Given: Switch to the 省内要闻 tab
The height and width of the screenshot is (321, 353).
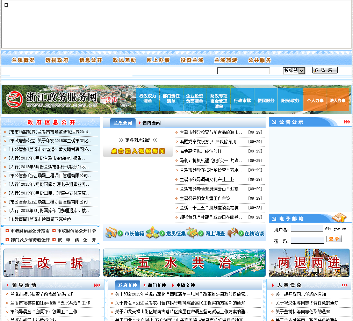Looking at the screenshot, I should coord(151,123).
